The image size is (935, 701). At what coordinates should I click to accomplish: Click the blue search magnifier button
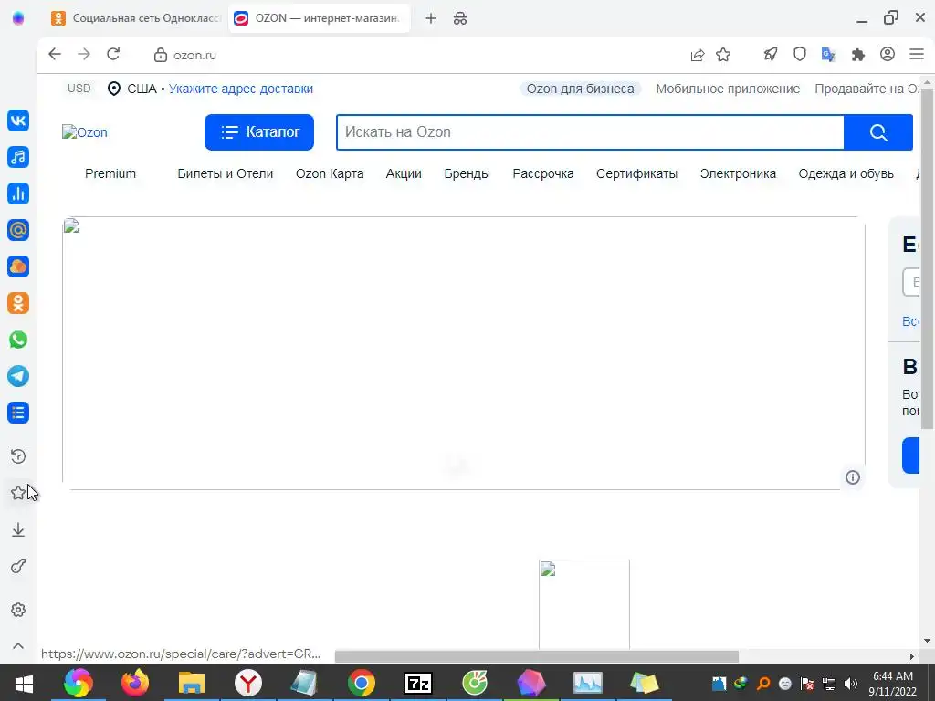[878, 132]
